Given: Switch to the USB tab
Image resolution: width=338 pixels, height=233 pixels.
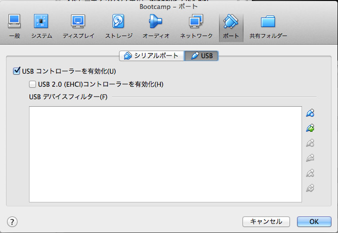Looking at the screenshot, I should (x=201, y=56).
